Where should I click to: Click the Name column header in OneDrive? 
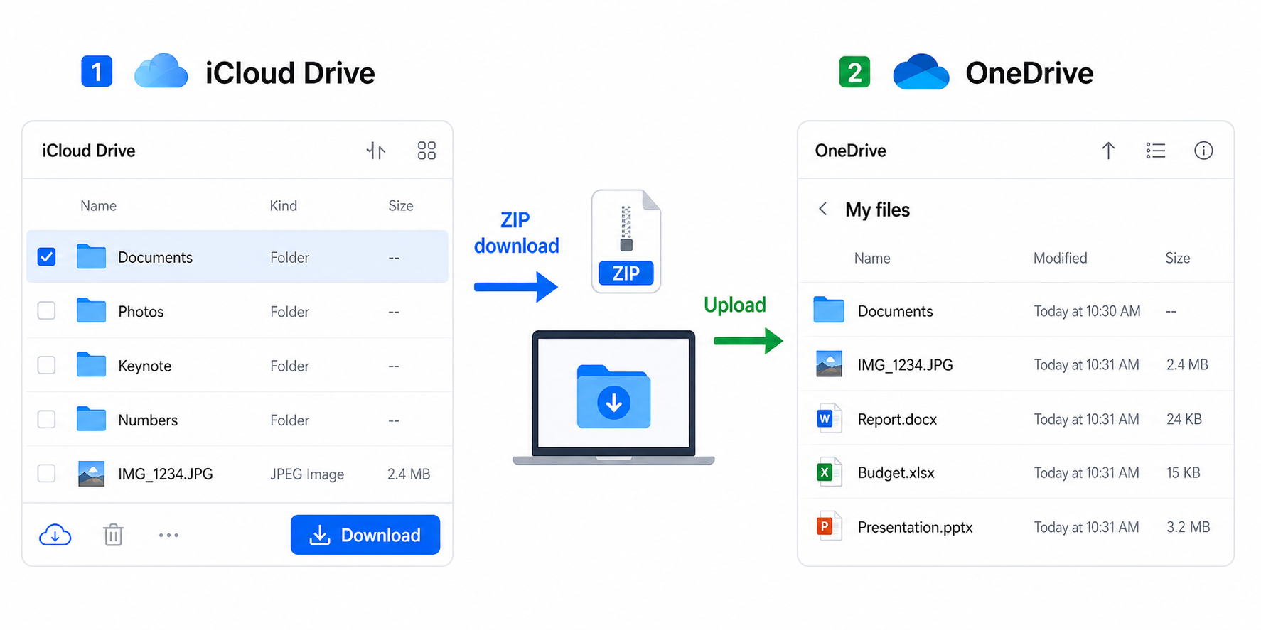tap(872, 259)
